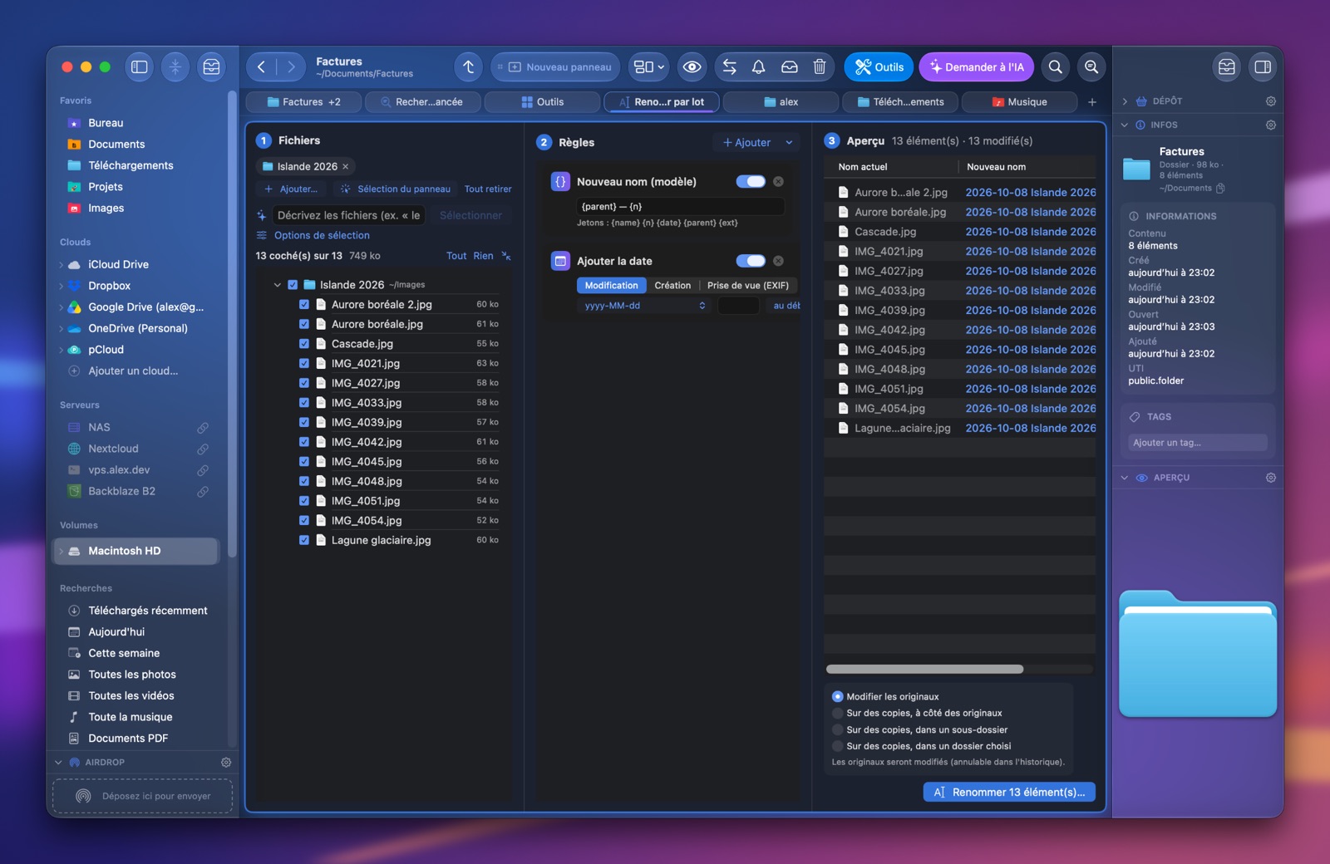The height and width of the screenshot is (864, 1330).
Task: Collapse the Infos inspector section
Action: 1125,125
